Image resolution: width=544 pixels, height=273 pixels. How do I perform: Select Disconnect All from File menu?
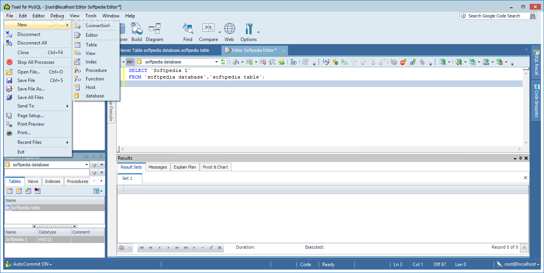38,43
